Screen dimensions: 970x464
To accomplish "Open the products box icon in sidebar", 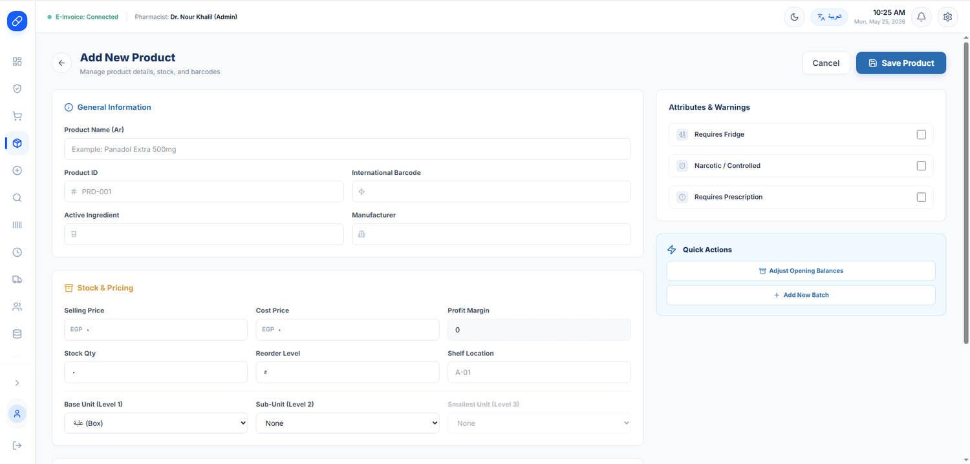I will [x=17, y=143].
